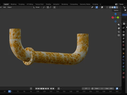Click the red X axis gizmo ball
127x95 pixels.
[113, 17]
